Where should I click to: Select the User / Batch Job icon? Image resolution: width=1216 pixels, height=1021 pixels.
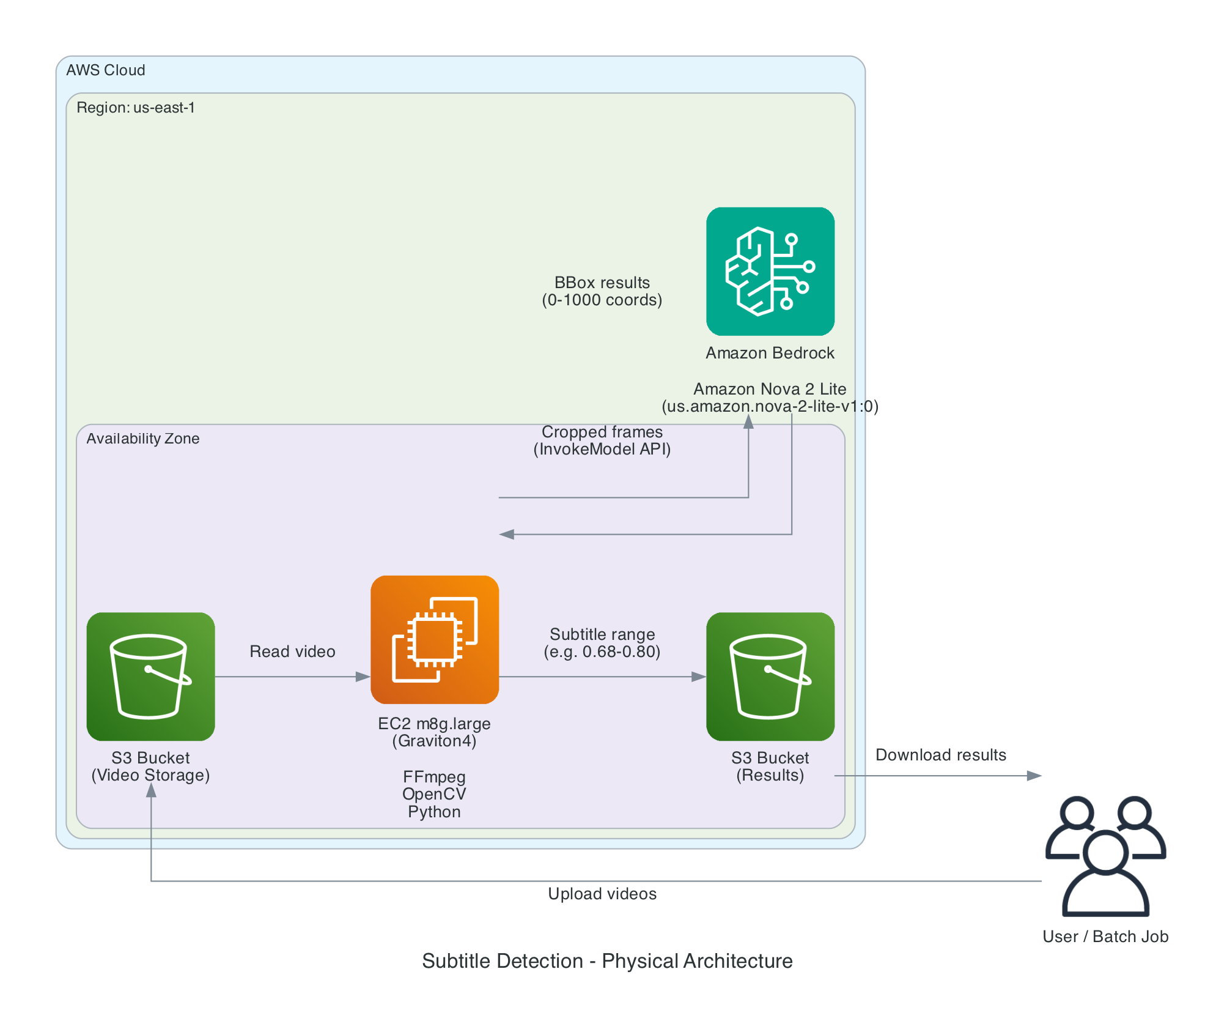[1105, 856]
